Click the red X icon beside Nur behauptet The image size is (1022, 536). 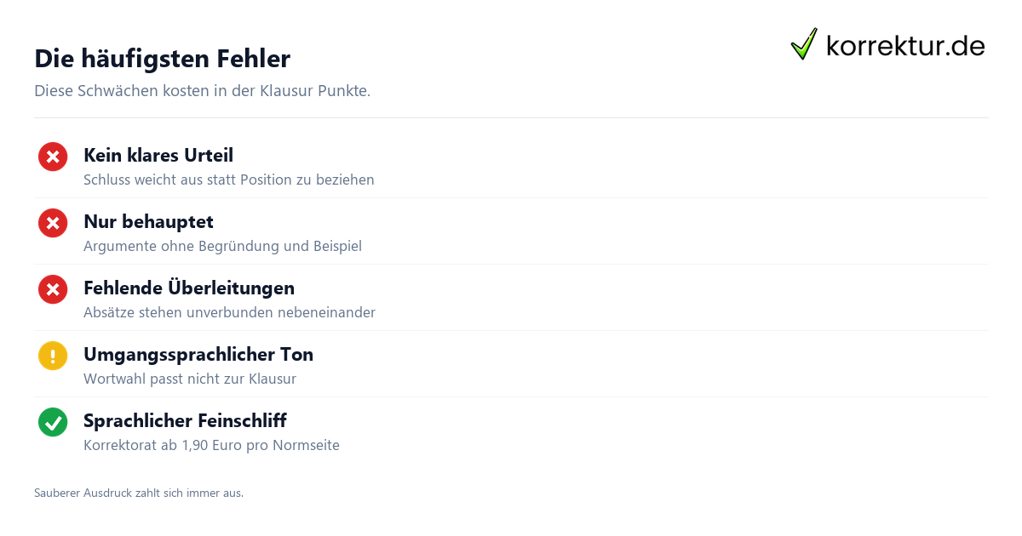[x=53, y=223]
